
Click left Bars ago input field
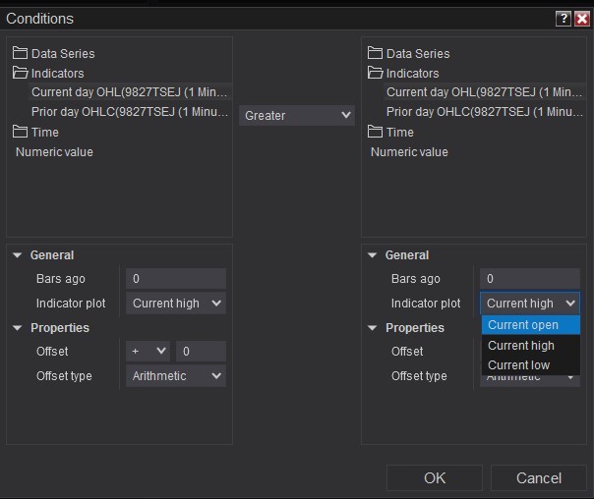point(176,279)
